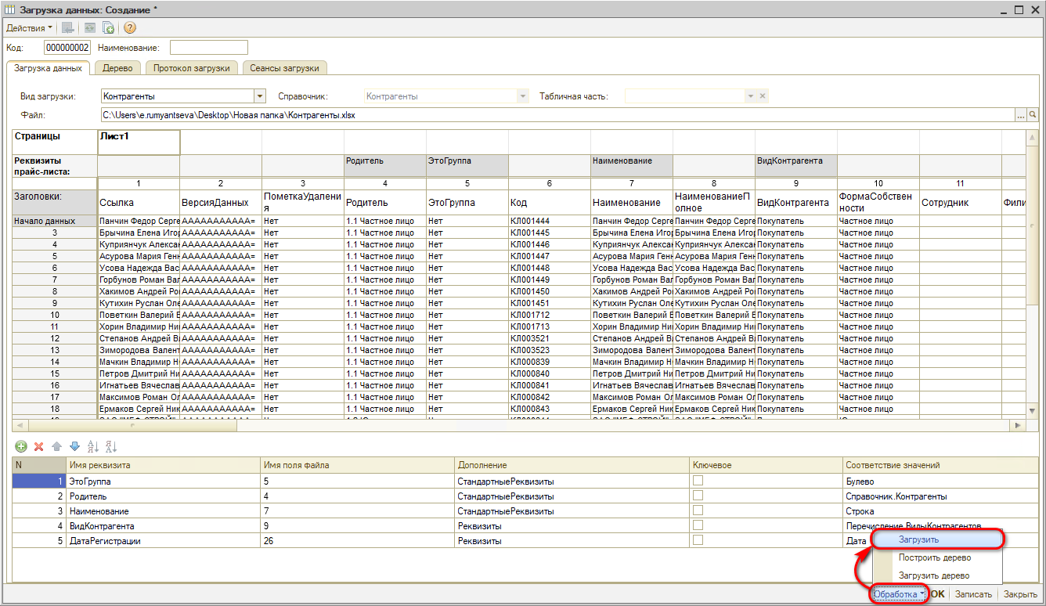This screenshot has height=606, width=1046.
Task: Sort rows ascending with А-Я icon
Action: tap(92, 446)
